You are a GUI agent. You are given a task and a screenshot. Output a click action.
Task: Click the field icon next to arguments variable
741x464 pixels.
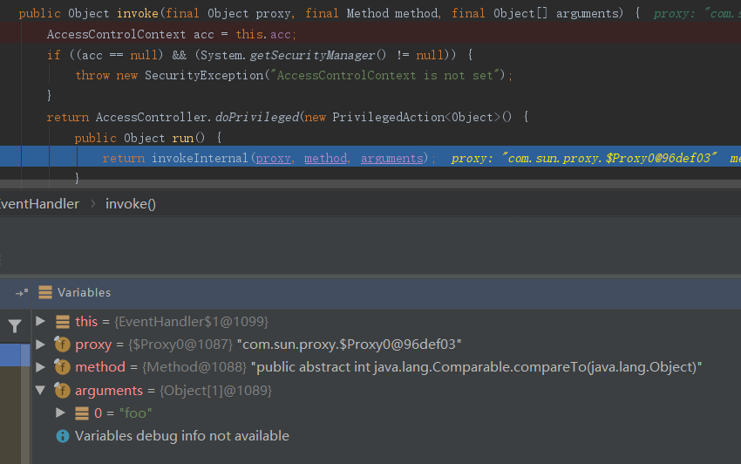coord(62,391)
